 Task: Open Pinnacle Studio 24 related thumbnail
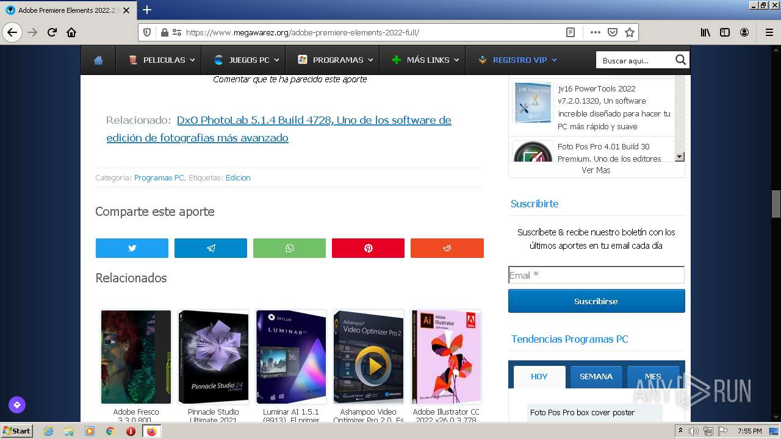(x=214, y=357)
